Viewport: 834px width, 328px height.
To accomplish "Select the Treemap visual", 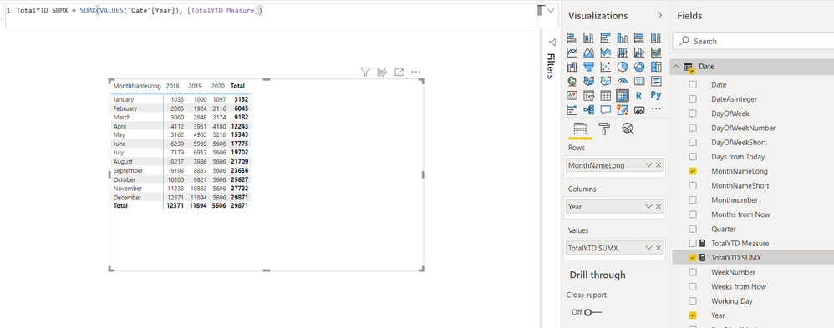I will click(x=656, y=67).
